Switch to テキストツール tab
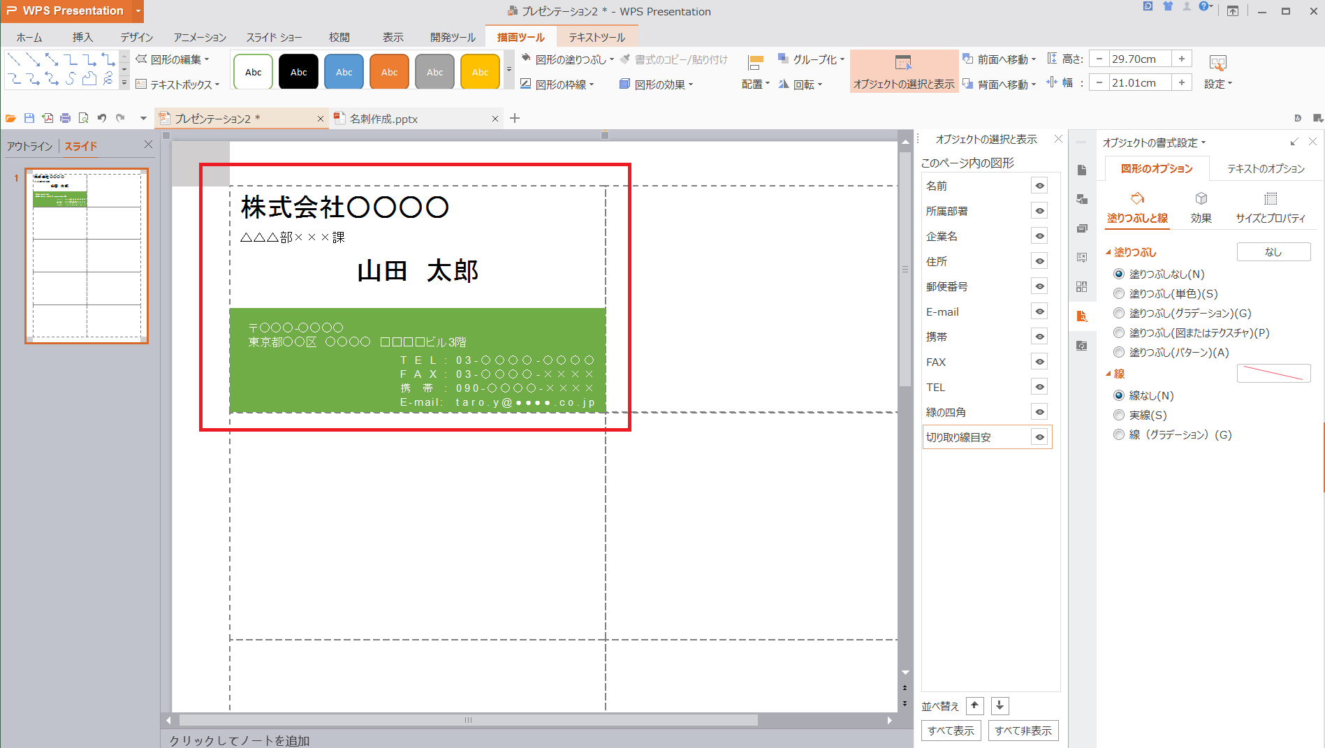Image resolution: width=1325 pixels, height=748 pixels. coord(596,37)
